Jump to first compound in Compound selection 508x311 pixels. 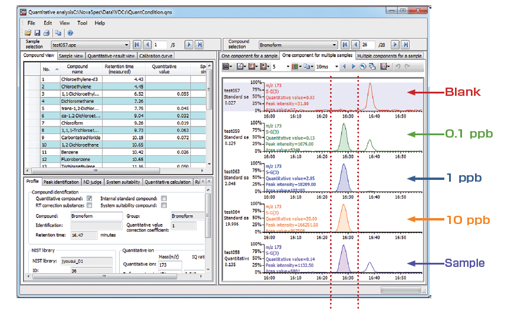pyautogui.click(x=345, y=45)
